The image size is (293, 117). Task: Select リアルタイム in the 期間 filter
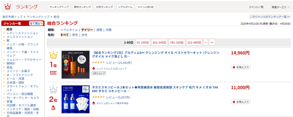tap(69, 30)
